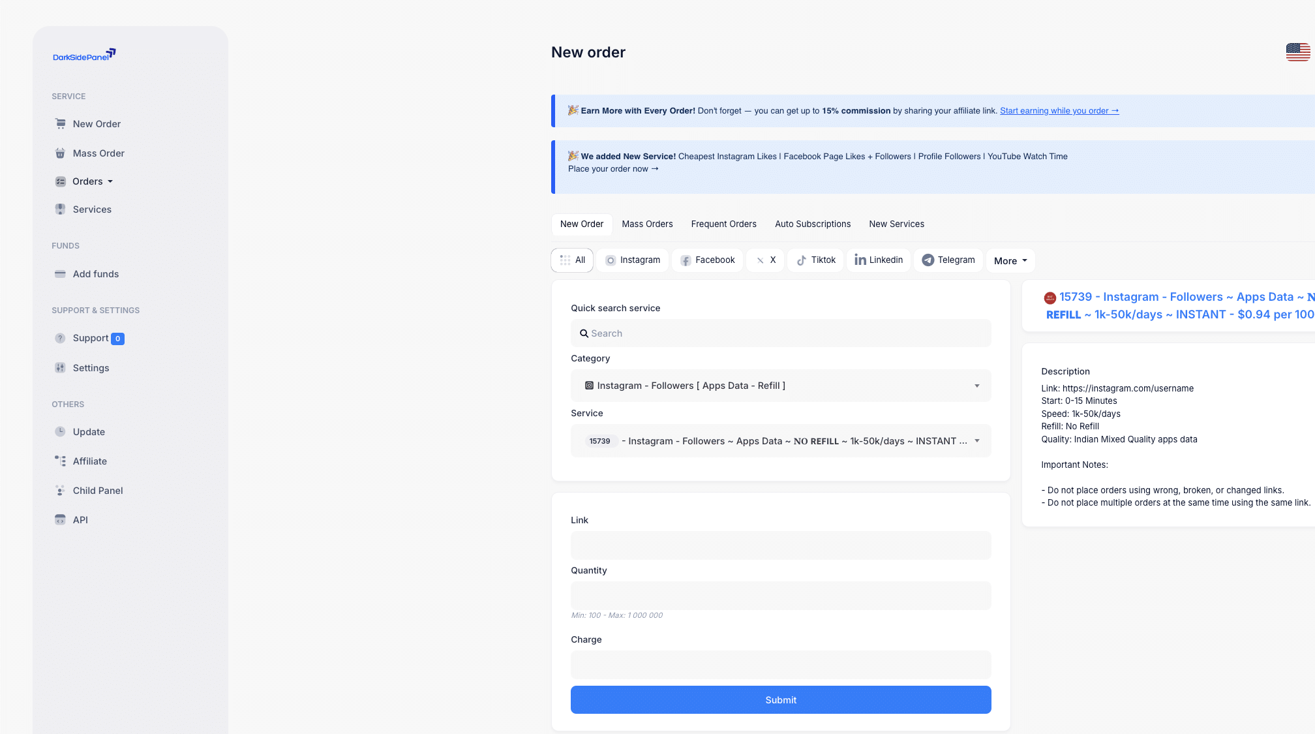Expand the Orders submenu in sidebar

coord(92,181)
